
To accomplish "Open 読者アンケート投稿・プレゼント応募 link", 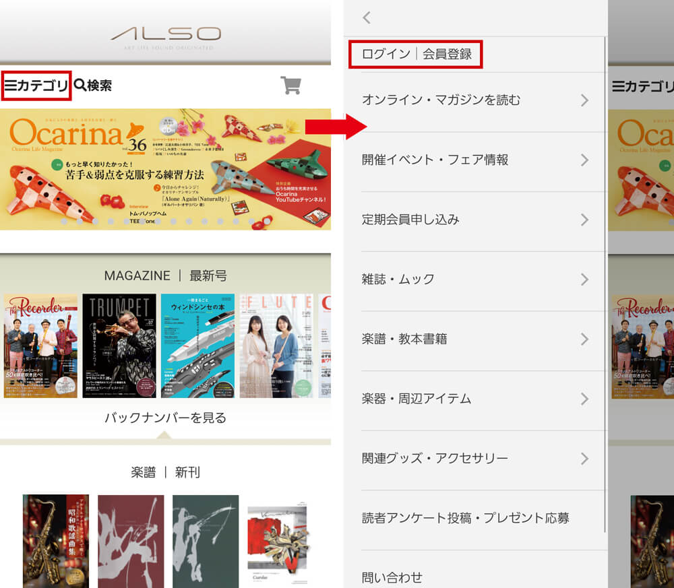I will click(465, 518).
